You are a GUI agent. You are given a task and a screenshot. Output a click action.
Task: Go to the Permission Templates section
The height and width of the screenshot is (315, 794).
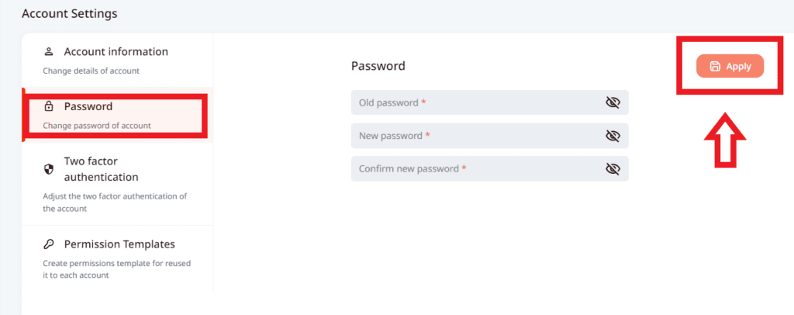(x=119, y=244)
